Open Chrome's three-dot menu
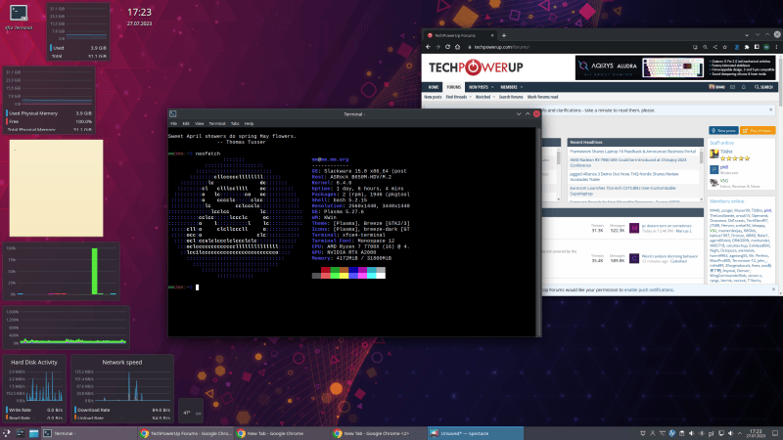The height and width of the screenshot is (440, 783). tap(776, 47)
